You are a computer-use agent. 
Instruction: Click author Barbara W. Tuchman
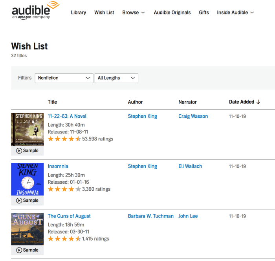click(x=150, y=216)
